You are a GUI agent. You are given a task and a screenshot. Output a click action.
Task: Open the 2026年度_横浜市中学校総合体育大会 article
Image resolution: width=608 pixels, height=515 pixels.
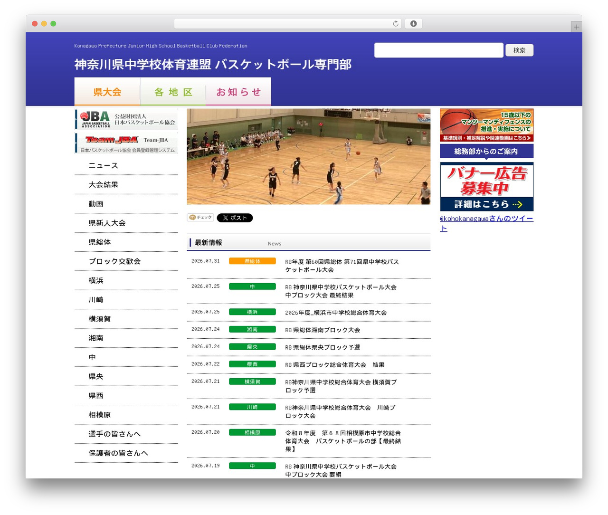336,313
